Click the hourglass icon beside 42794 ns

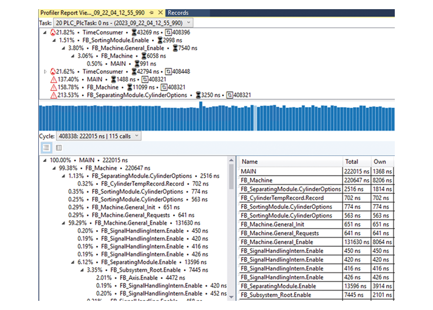pos(134,72)
